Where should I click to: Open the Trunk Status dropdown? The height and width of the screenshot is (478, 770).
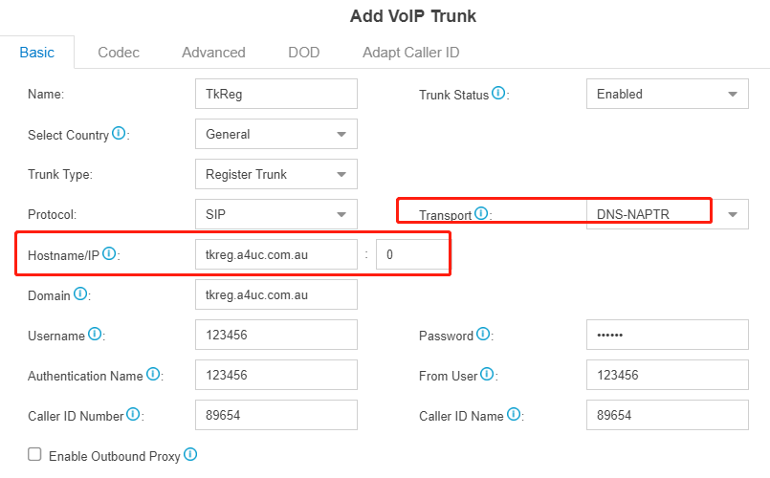(668, 94)
